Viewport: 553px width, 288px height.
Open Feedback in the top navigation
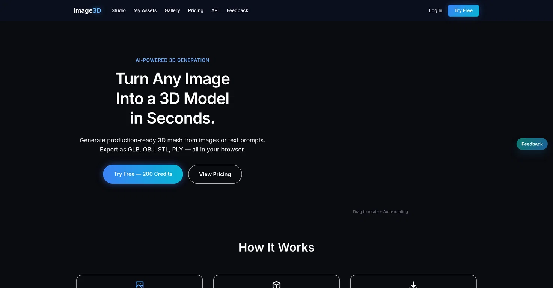237,10
